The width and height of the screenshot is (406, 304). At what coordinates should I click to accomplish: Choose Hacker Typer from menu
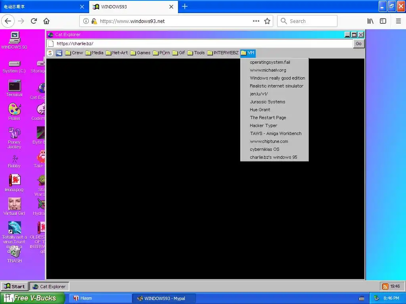[x=274, y=125]
